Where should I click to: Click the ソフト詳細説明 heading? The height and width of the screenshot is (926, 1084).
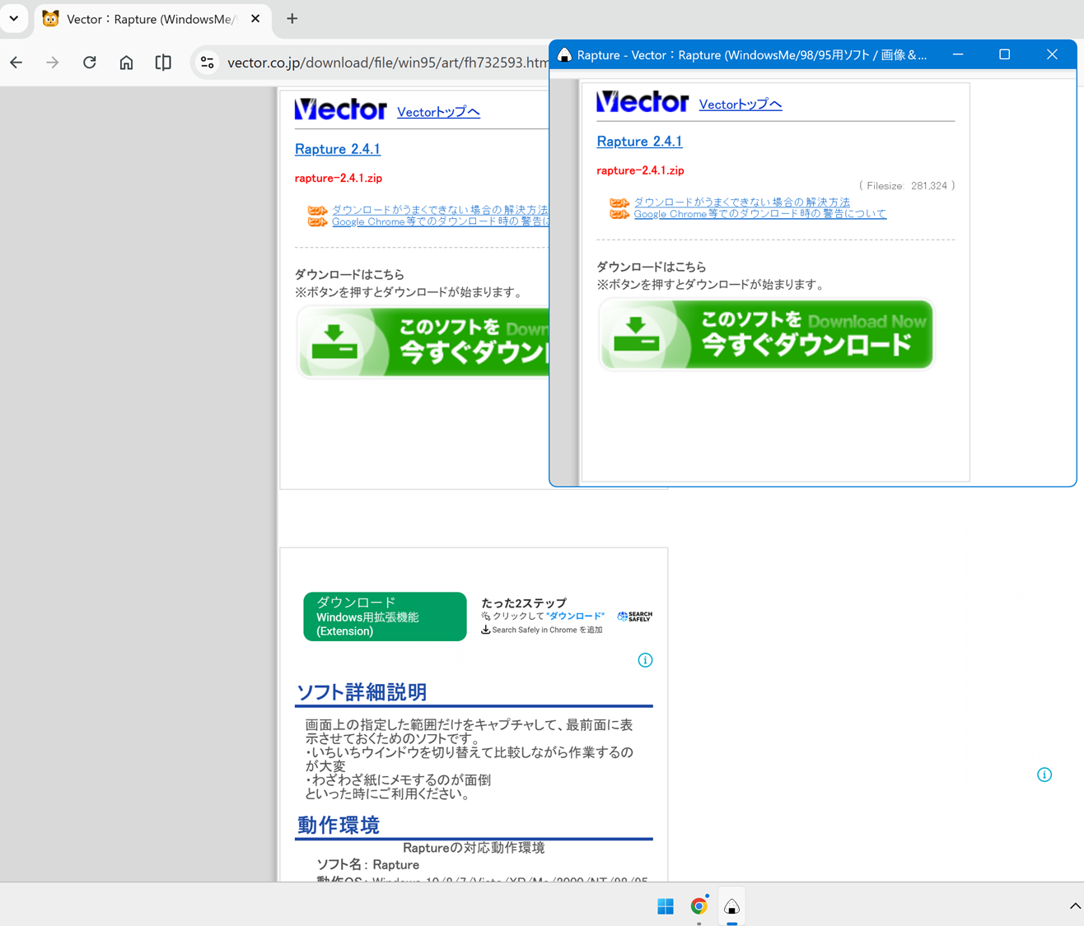point(362,692)
